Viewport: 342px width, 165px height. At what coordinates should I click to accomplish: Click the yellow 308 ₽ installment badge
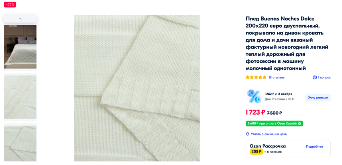tap(256, 152)
